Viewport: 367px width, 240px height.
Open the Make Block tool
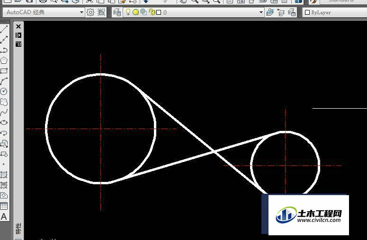tap(4, 154)
